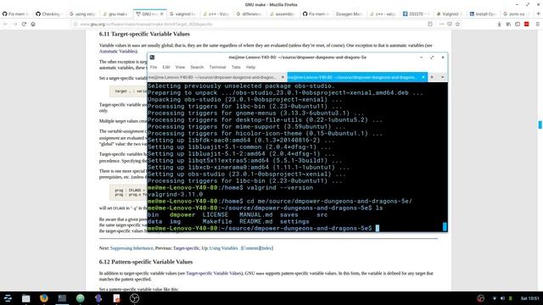The width and height of the screenshot is (543, 305).
Task: Open the 'Index' link
Action: pyautogui.click(x=266, y=248)
